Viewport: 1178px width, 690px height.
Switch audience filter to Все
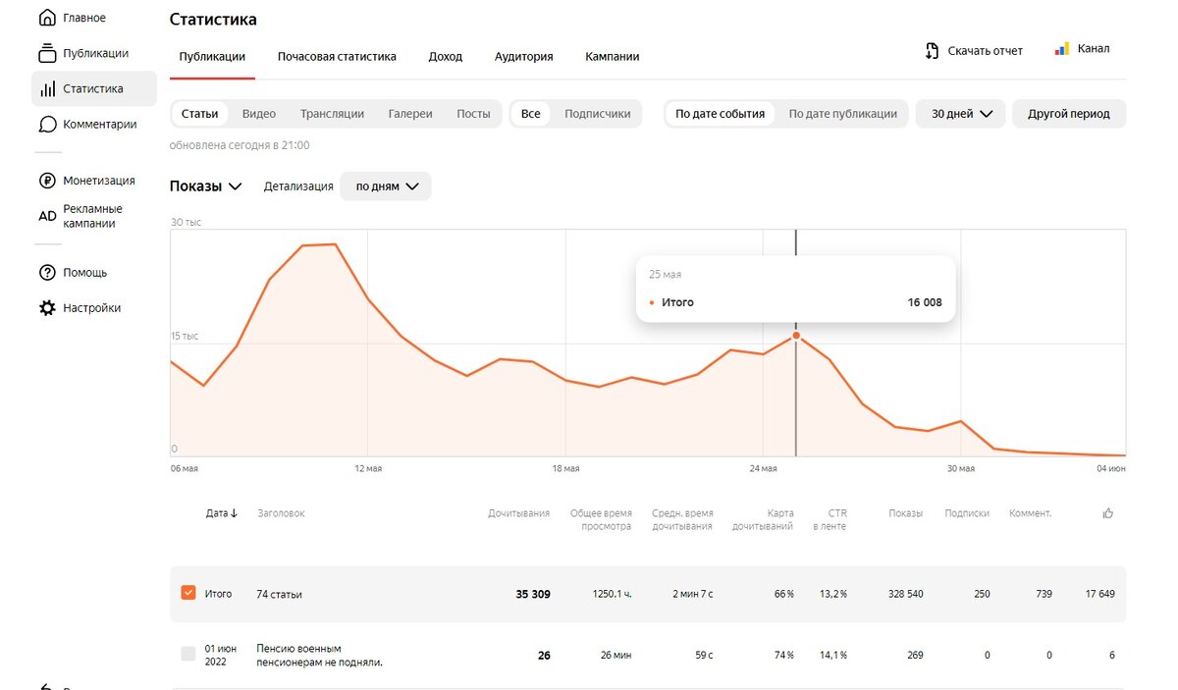[530, 114]
